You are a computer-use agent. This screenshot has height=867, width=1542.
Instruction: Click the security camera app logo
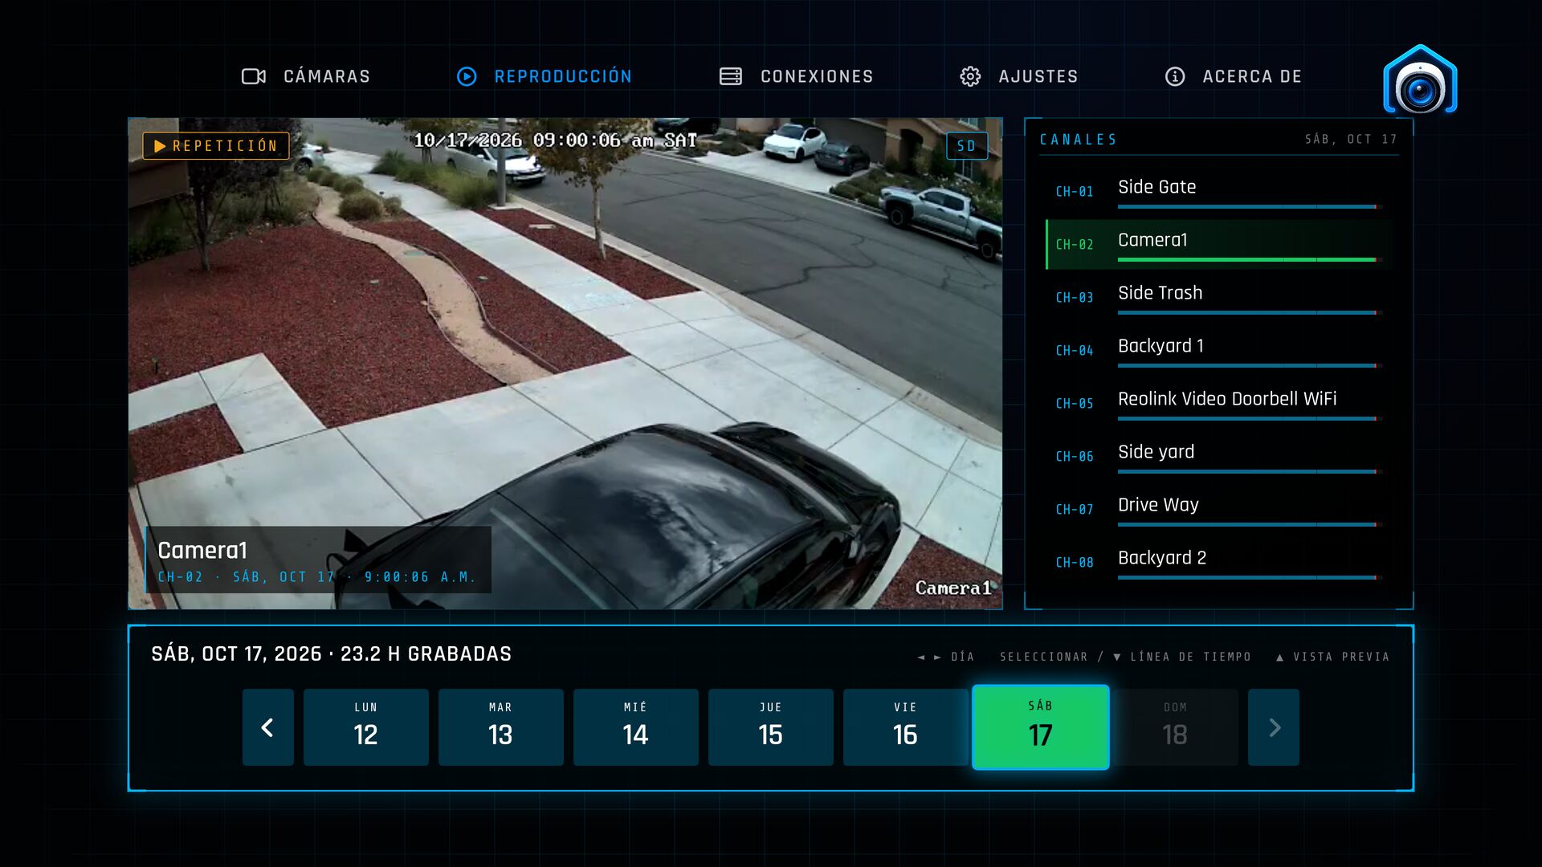point(1420,79)
